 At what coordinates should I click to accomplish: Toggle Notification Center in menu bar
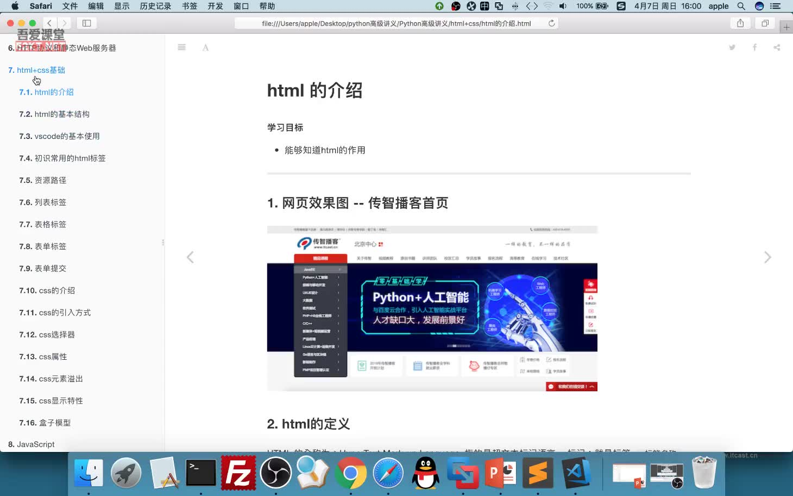click(776, 6)
